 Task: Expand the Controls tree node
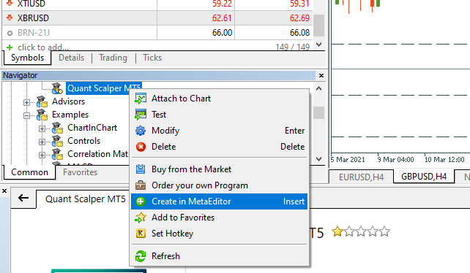pos(42,142)
